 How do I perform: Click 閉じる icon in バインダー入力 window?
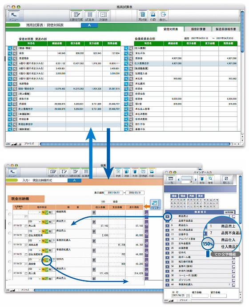pos(226,180)
